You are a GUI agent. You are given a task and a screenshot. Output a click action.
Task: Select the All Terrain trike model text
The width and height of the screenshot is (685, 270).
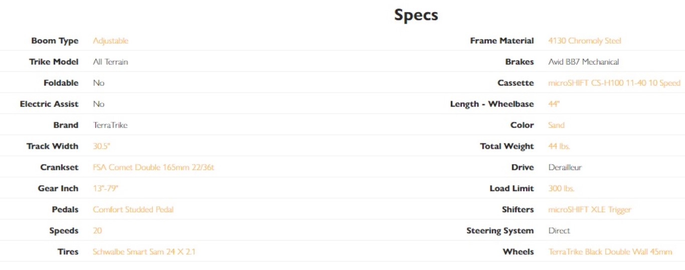point(110,62)
